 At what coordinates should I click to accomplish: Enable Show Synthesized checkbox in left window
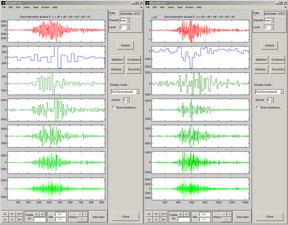click(x=114, y=107)
